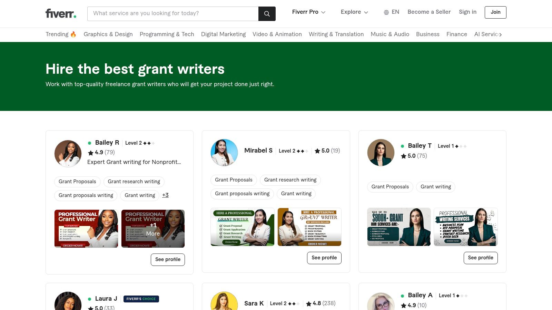Click the star rating of Bailey R

point(101,152)
